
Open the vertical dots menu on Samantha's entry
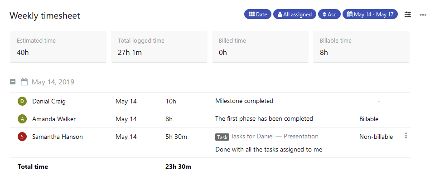tap(406, 136)
